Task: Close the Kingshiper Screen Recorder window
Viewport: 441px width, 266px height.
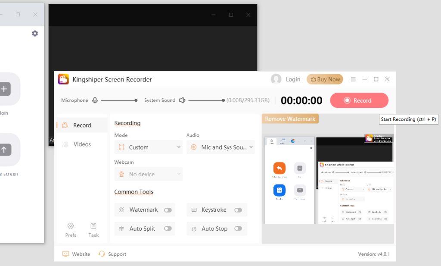Action: [387, 79]
